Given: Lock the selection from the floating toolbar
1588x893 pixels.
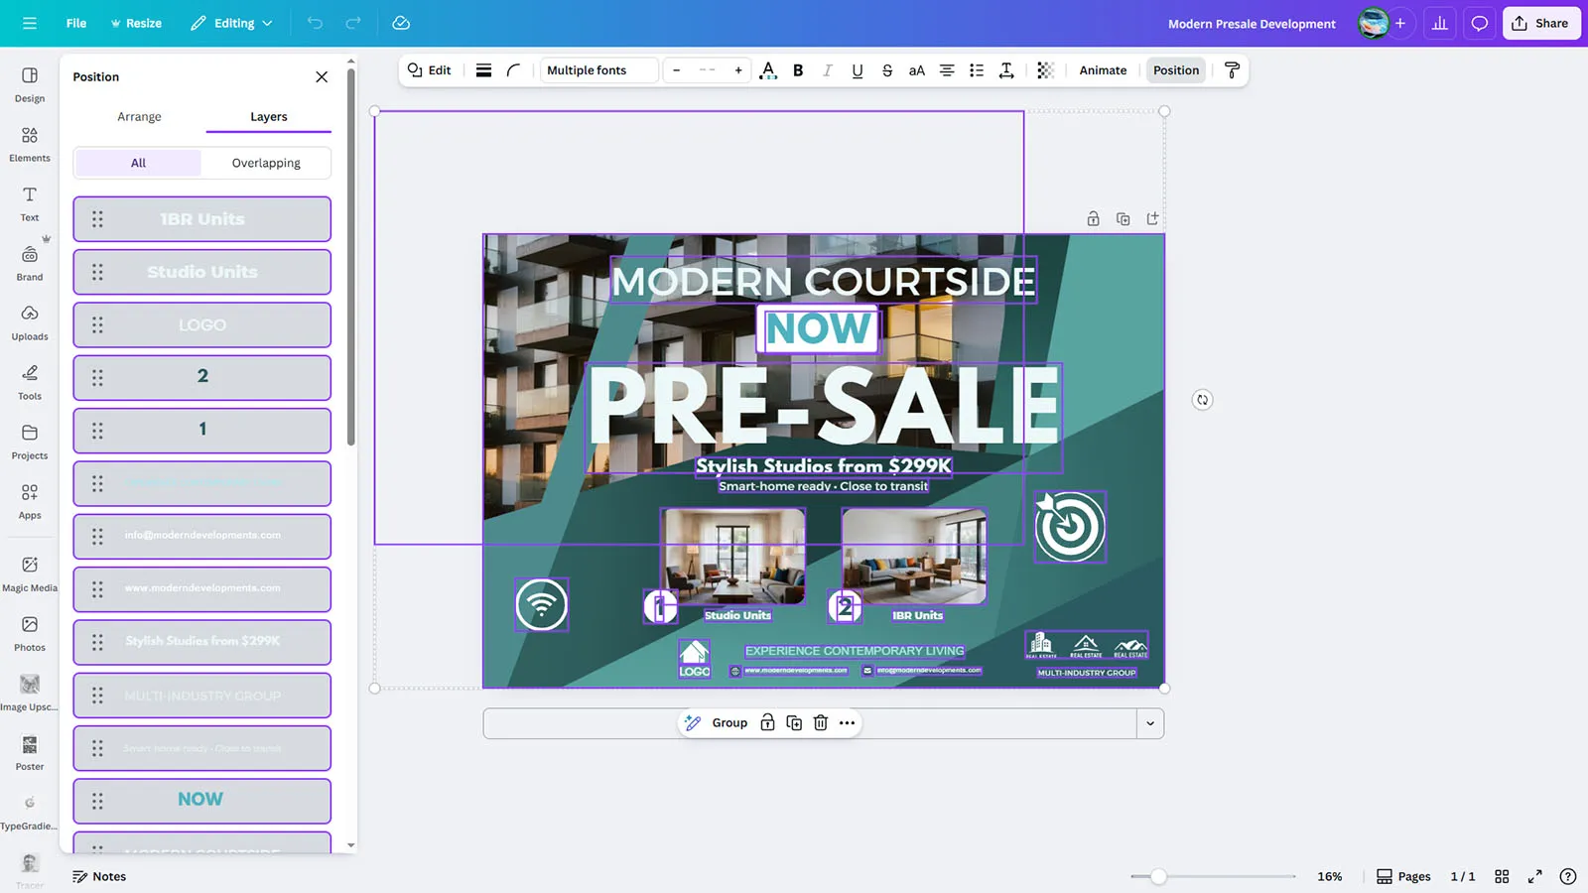Looking at the screenshot, I should 767,722.
